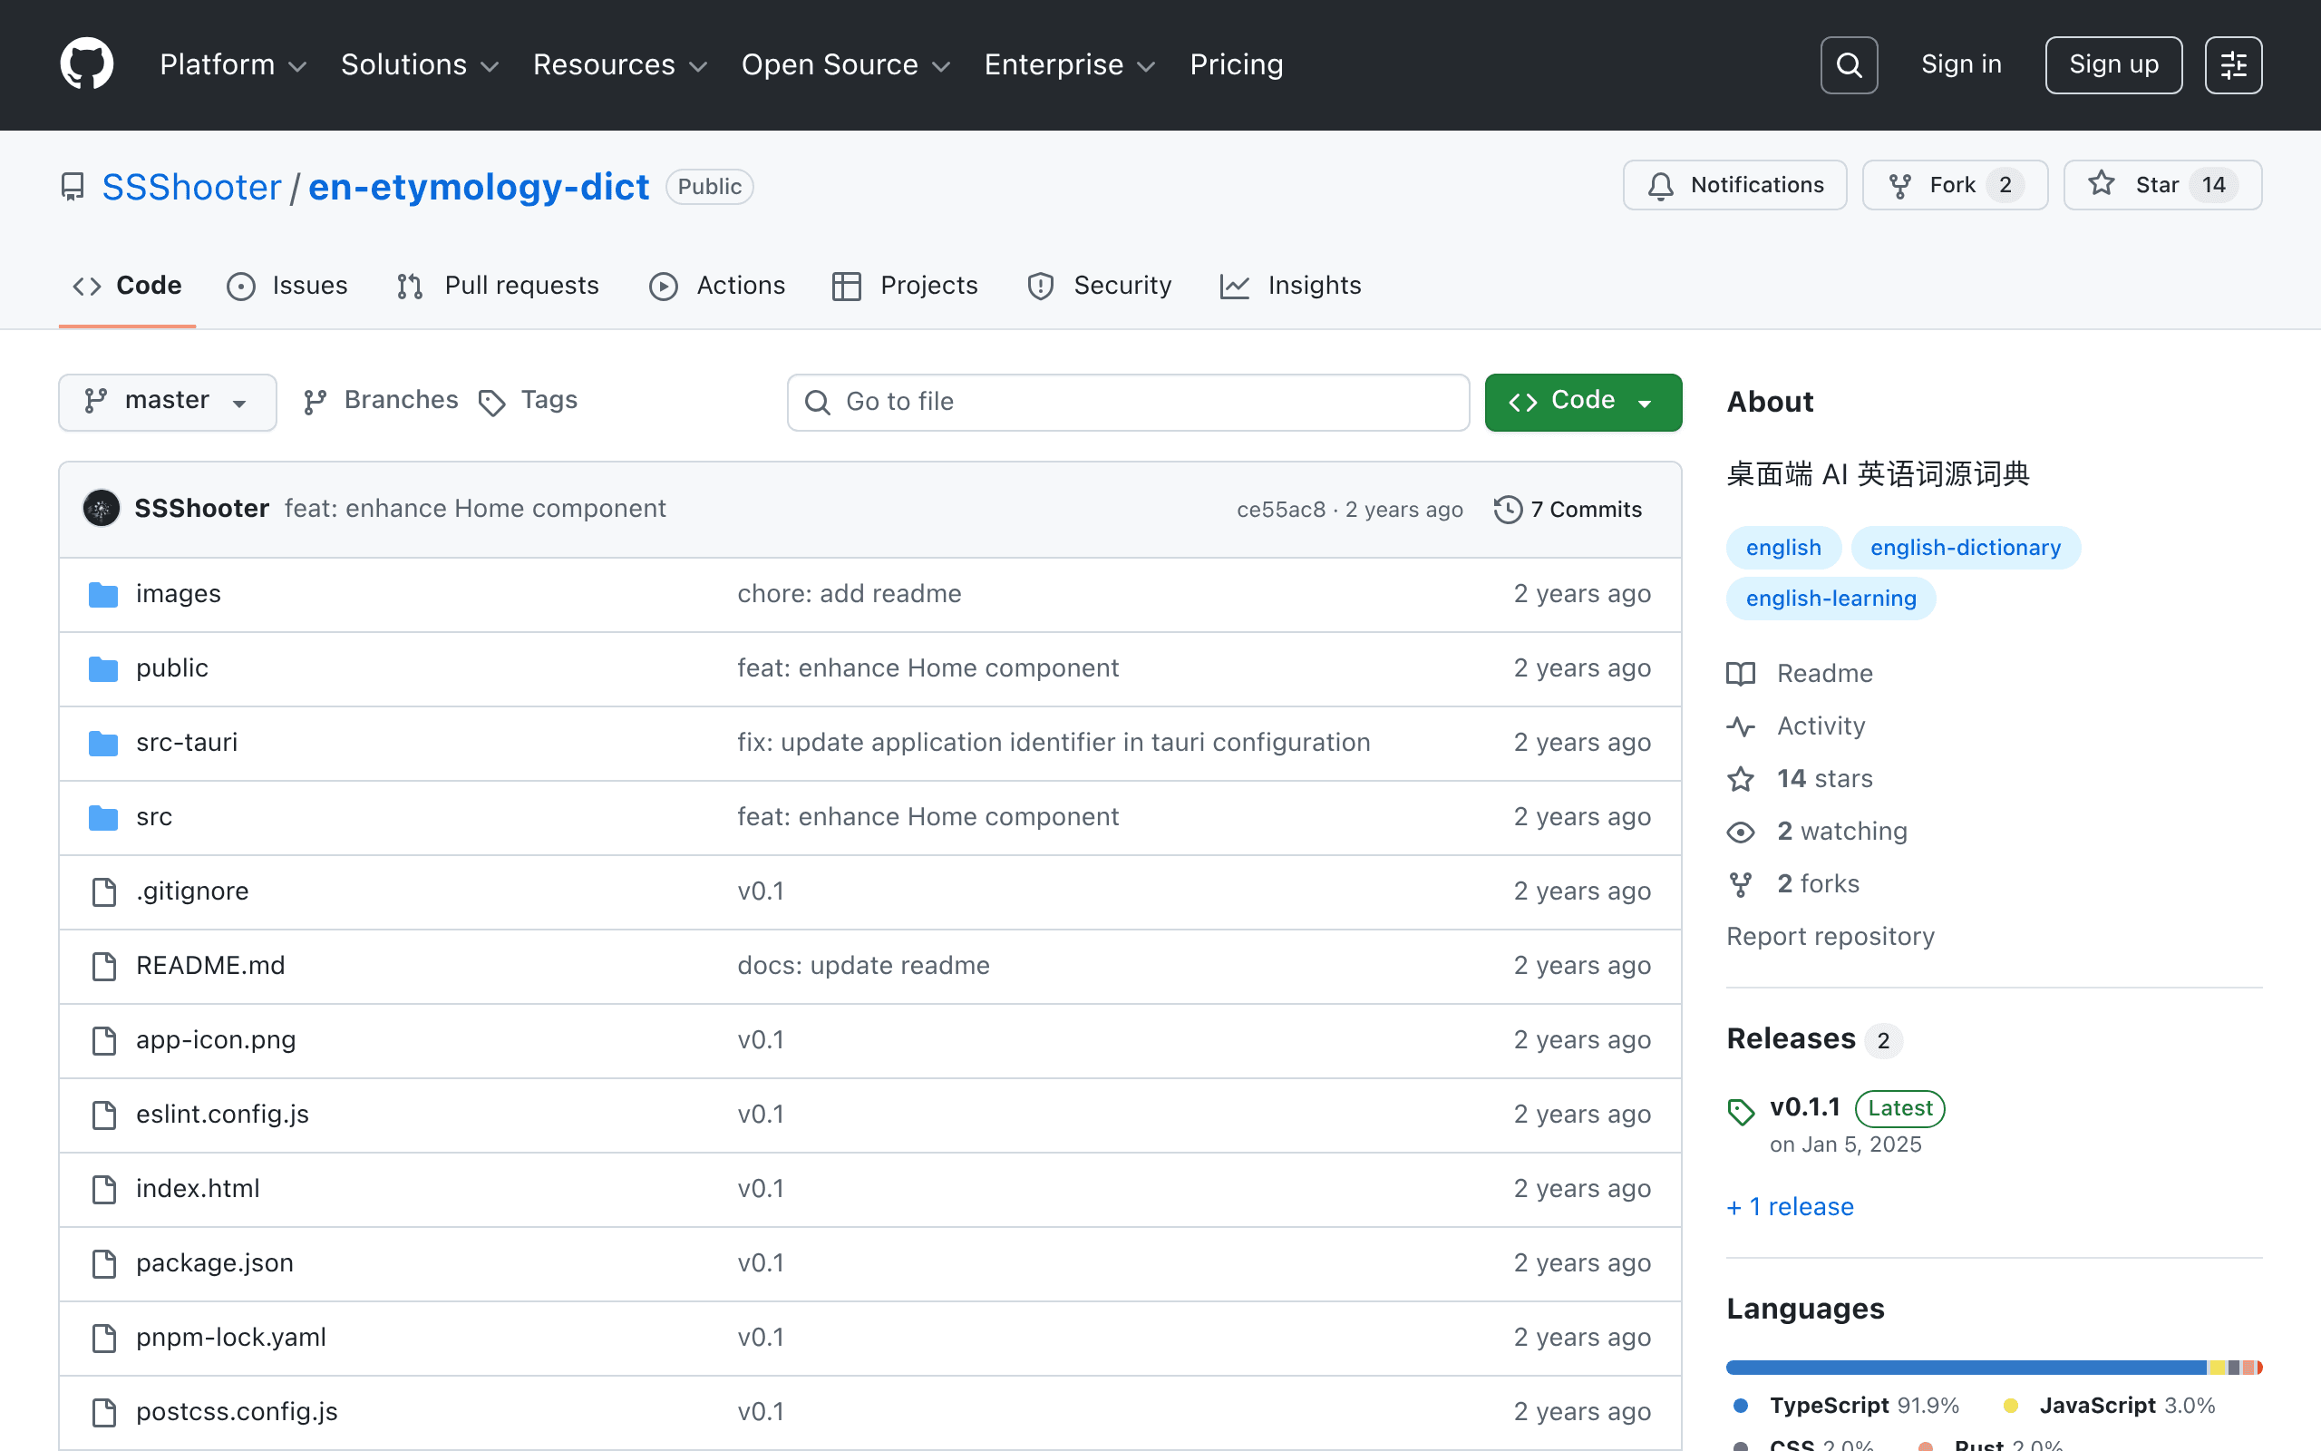Click the pnpm-lock.yaml file icon

[x=103, y=1338]
